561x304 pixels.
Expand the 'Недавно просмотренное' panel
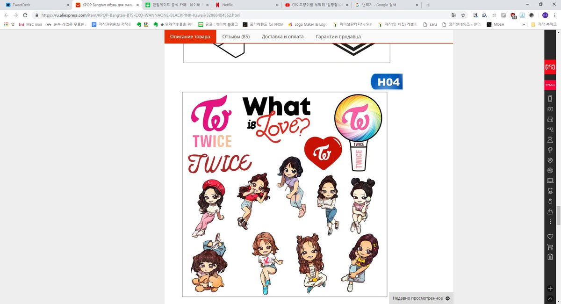coord(421,298)
